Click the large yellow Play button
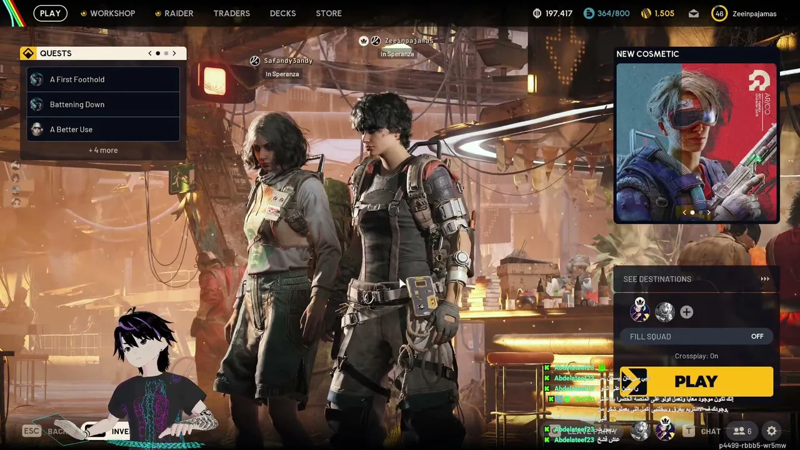 [696, 381]
